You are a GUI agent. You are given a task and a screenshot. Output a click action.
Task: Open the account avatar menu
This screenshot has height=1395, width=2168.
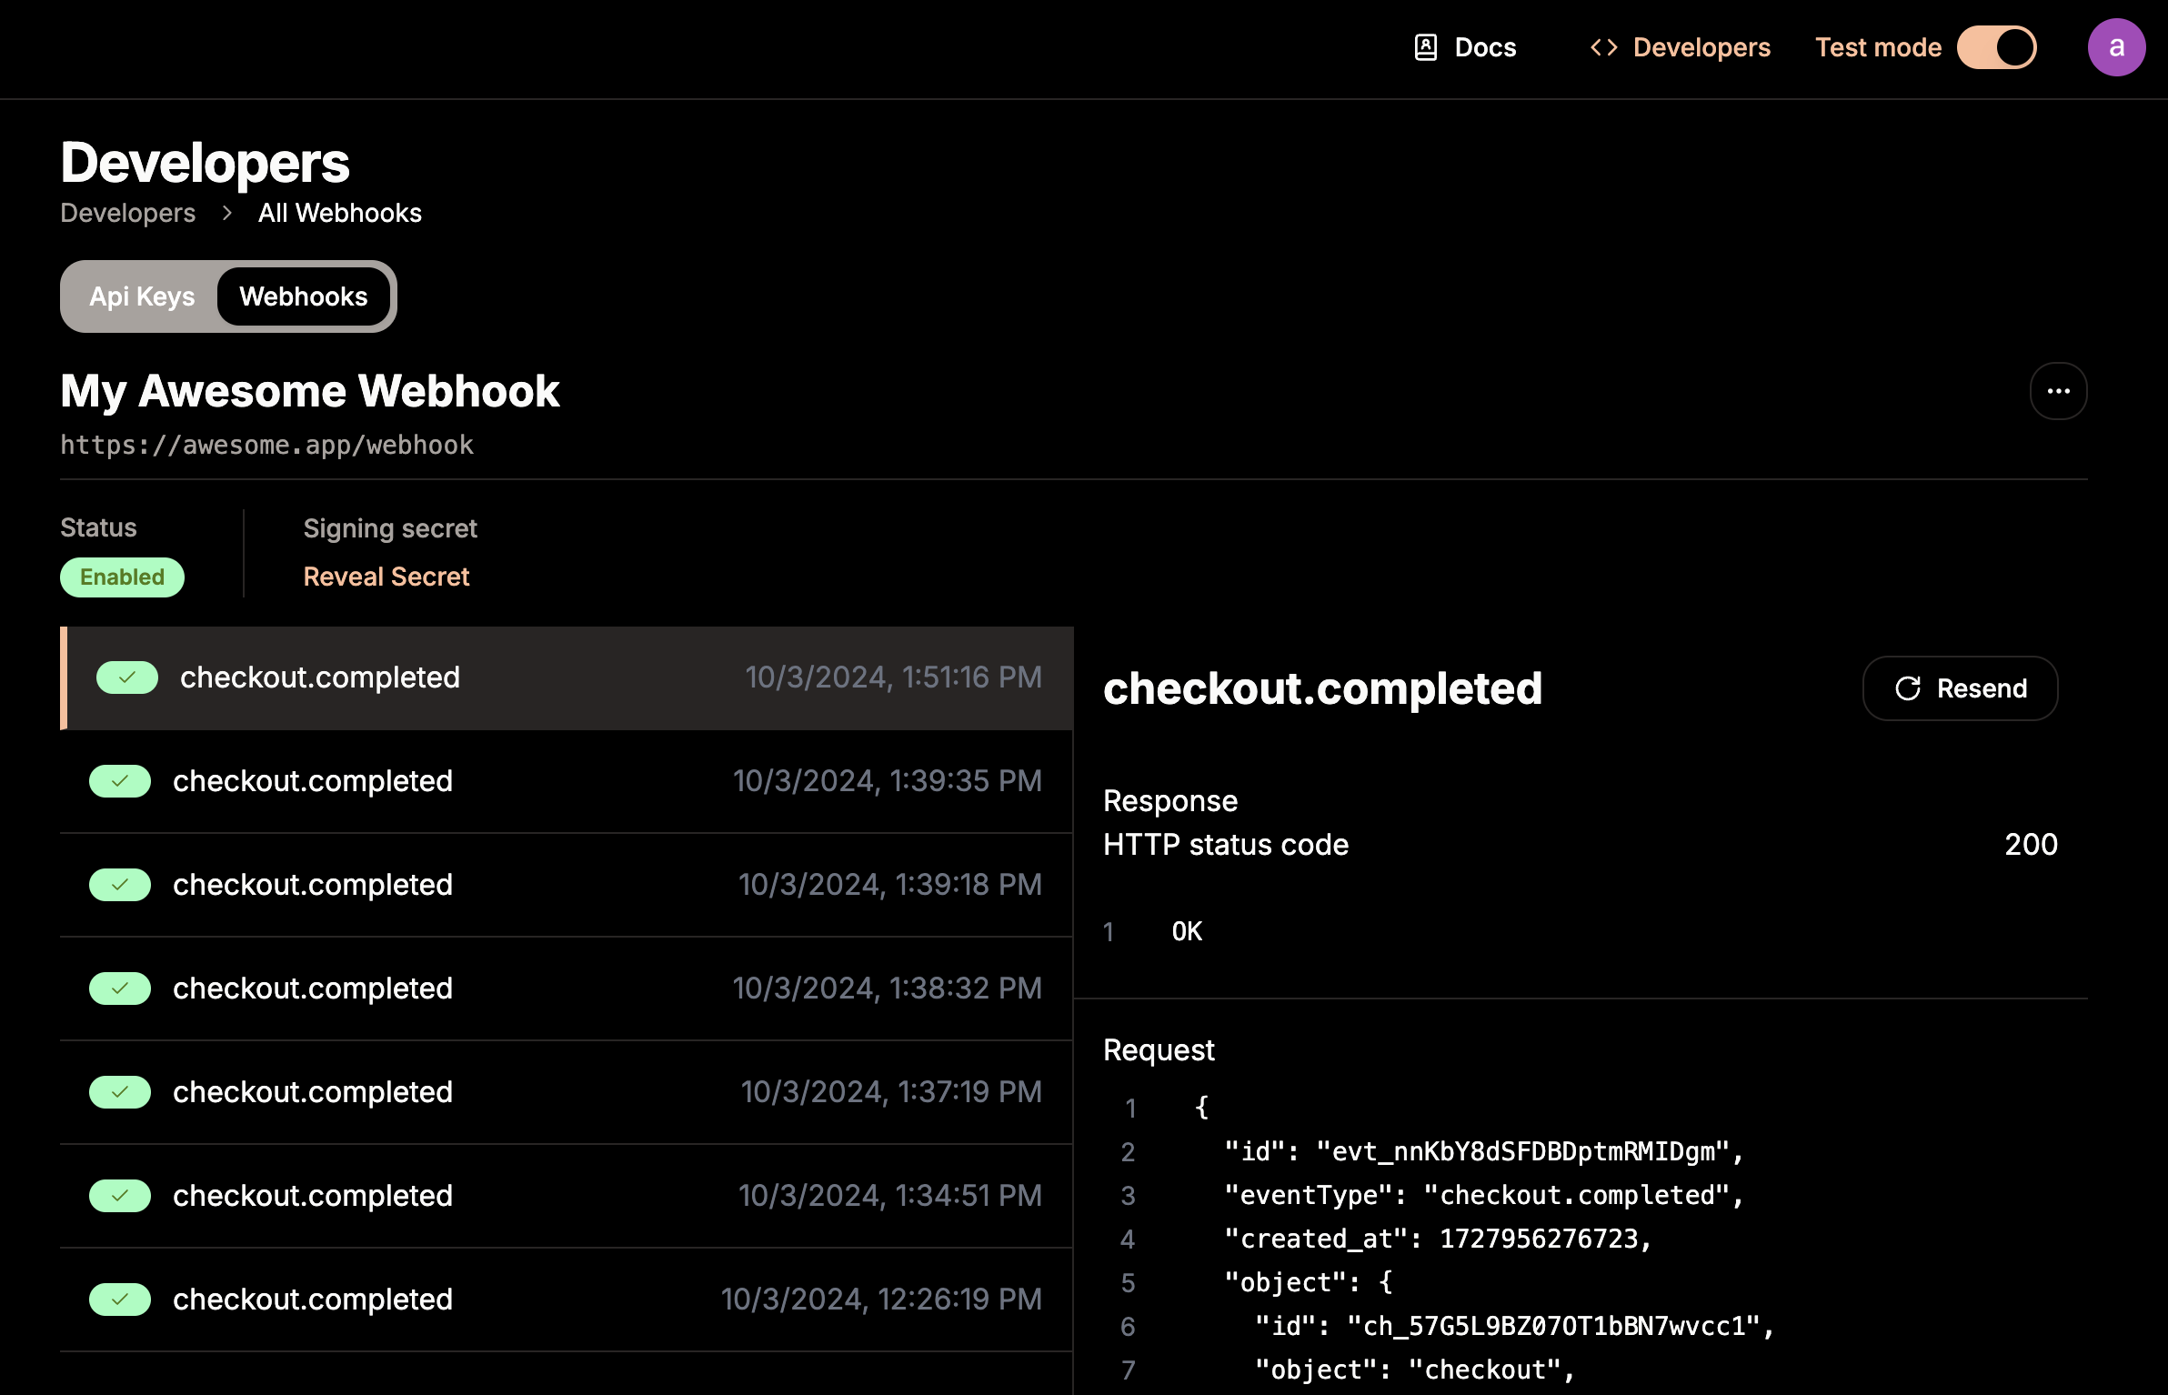(x=2116, y=46)
